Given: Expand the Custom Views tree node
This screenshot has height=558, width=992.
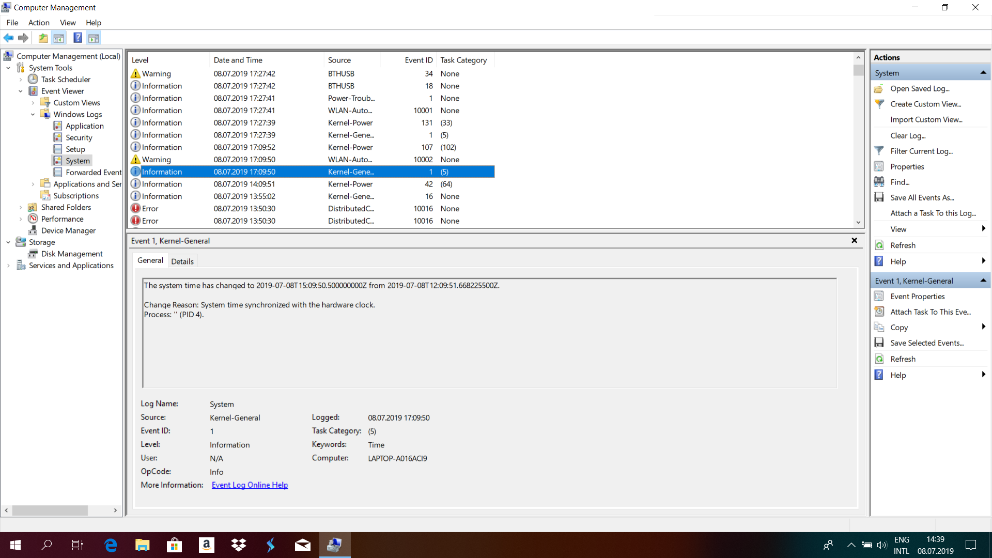Looking at the screenshot, I should click(33, 103).
